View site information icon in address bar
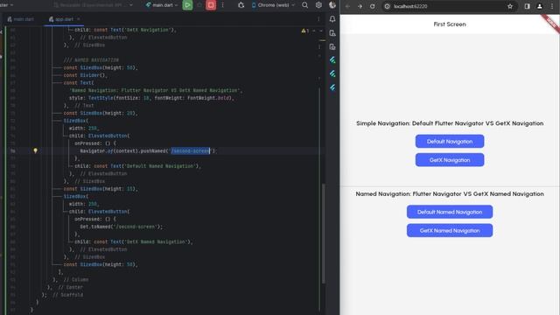560x315 pixels. [387, 6]
